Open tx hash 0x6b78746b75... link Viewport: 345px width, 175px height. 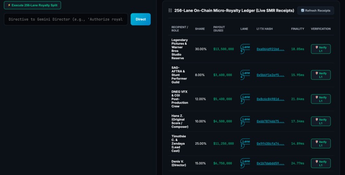(270, 121)
